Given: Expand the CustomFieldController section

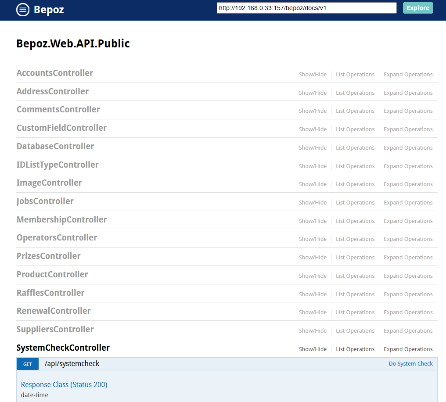Looking at the screenshot, I should pyautogui.click(x=61, y=128).
